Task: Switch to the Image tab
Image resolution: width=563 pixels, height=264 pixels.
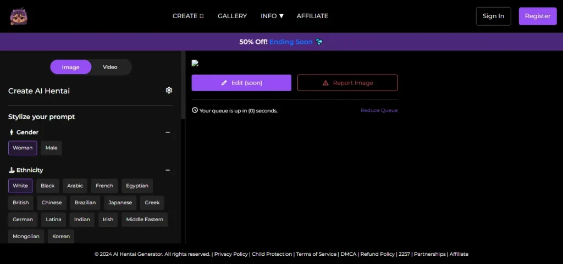Action: pos(71,67)
